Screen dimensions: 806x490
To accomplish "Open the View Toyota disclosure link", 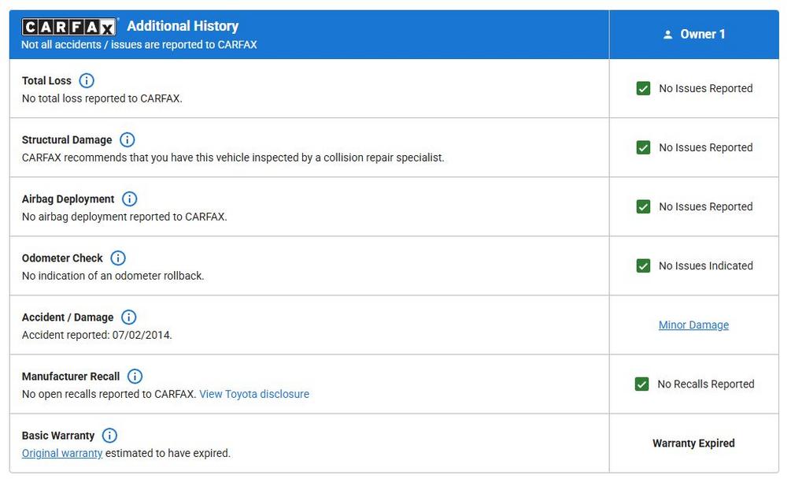I will pos(253,394).
